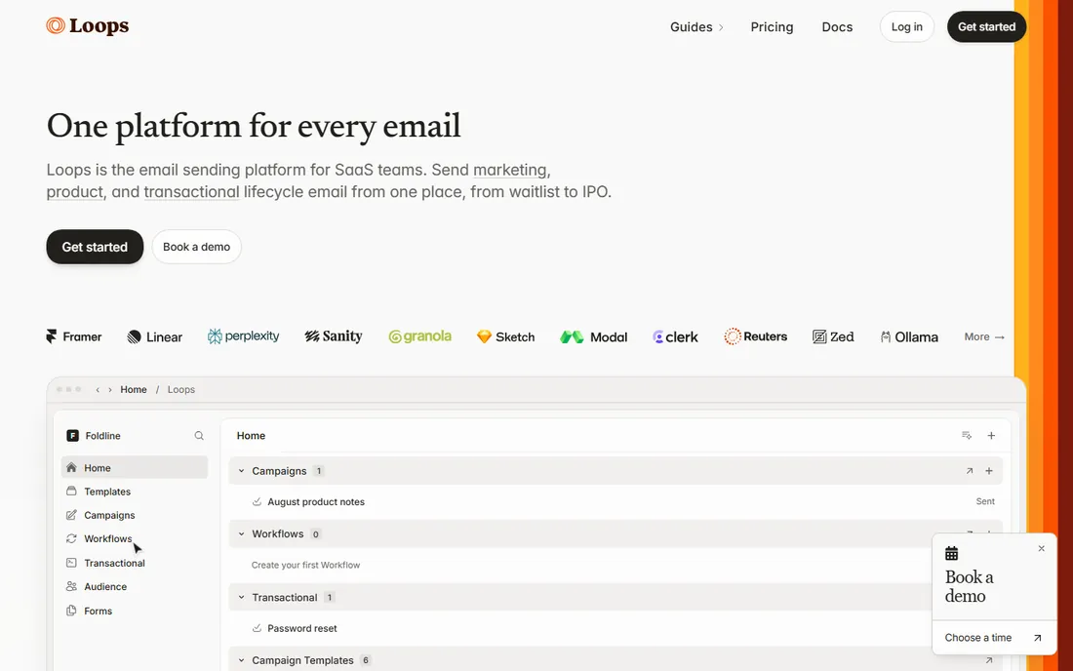Open Workflows in the sidebar
Image resolution: width=1073 pixels, height=671 pixels.
[x=135, y=539]
